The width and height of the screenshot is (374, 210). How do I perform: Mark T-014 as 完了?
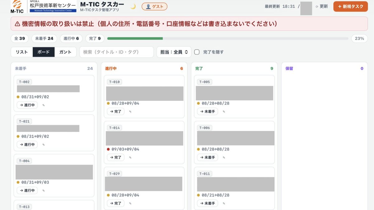click(x=116, y=157)
